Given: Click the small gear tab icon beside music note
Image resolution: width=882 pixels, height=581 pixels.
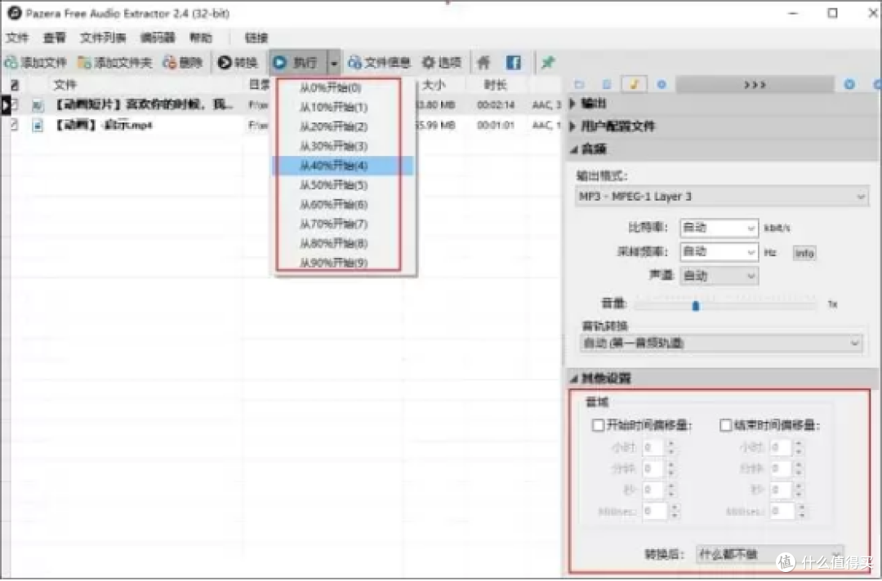Looking at the screenshot, I should tap(661, 85).
